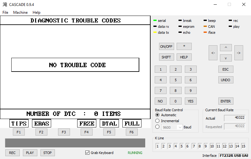Click the gray playback progress bar

(75, 143)
